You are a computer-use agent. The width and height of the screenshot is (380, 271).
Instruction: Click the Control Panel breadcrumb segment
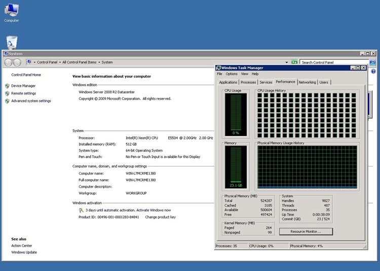[x=47, y=62]
